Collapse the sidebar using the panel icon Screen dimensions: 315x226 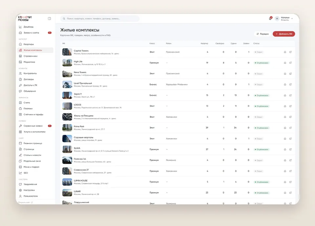[x=50, y=19]
